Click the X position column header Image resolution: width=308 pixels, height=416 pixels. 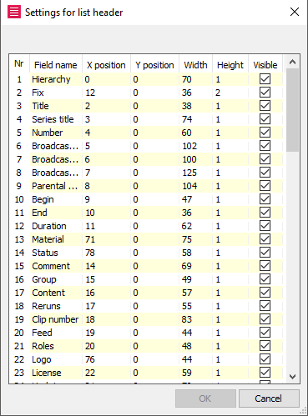pyautogui.click(x=106, y=65)
